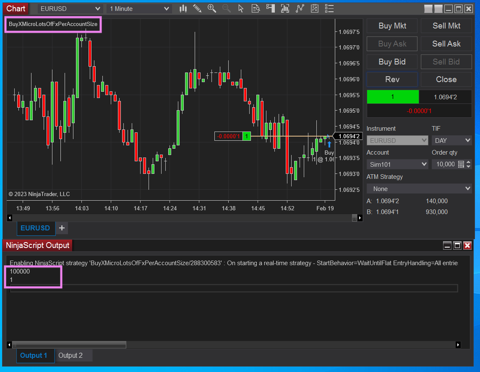The height and width of the screenshot is (372, 480).
Task: Select the drawing tools pencil icon
Action: [197, 8]
